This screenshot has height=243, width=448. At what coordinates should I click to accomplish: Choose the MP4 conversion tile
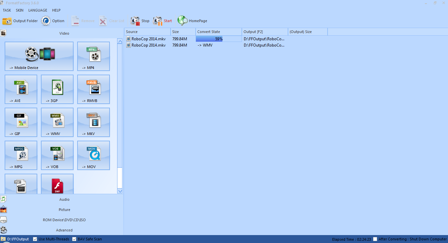[x=93, y=56]
